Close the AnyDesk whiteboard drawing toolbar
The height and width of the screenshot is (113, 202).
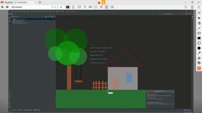(x=199, y=13)
